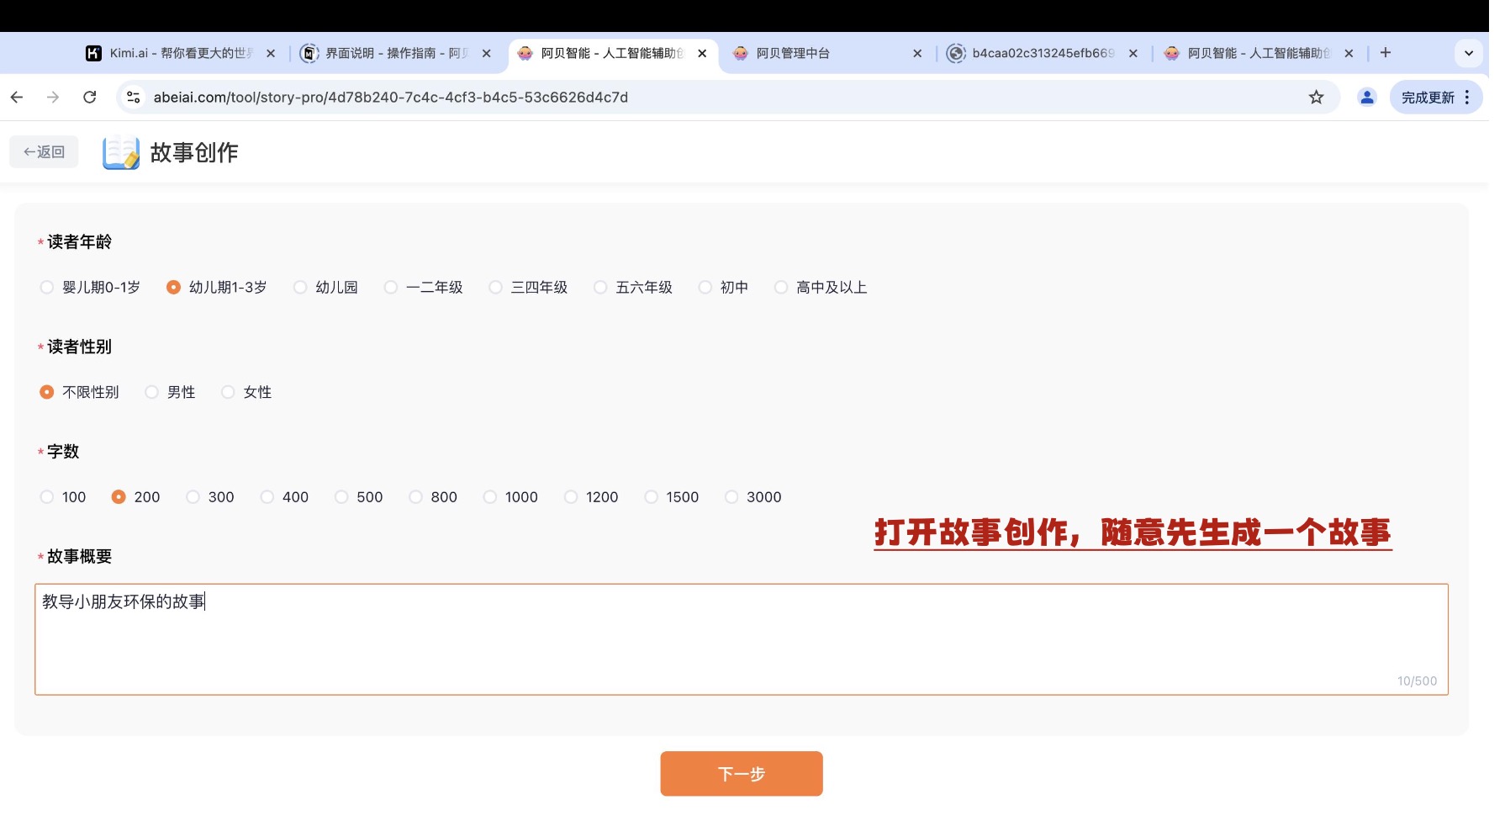Screen dimensions: 1505x821
Task: Select gender option 女性
Action: pos(246,392)
